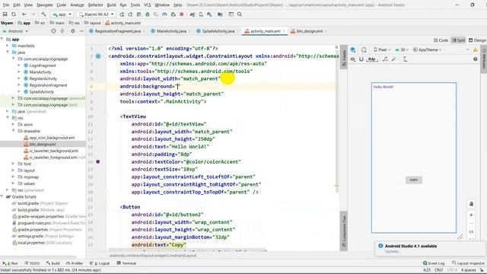Open the Analyze menu
Viewport: 487px width, 274px height.
pos(77,5)
